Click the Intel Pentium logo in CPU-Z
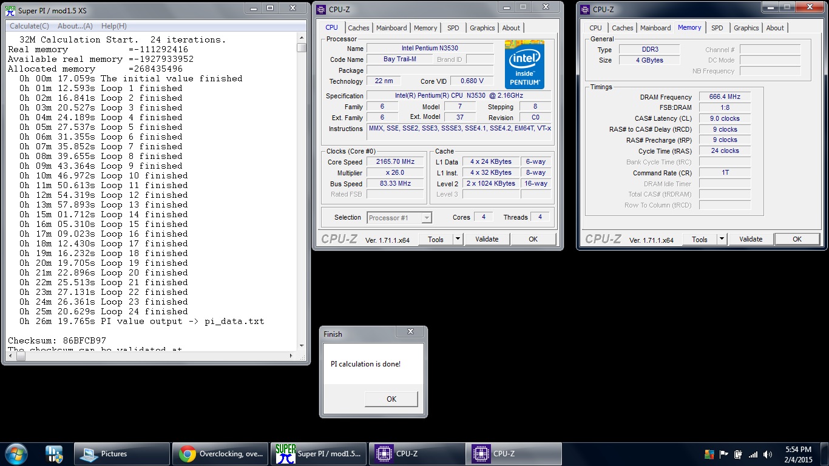This screenshot has height=466, width=829. (x=524, y=64)
